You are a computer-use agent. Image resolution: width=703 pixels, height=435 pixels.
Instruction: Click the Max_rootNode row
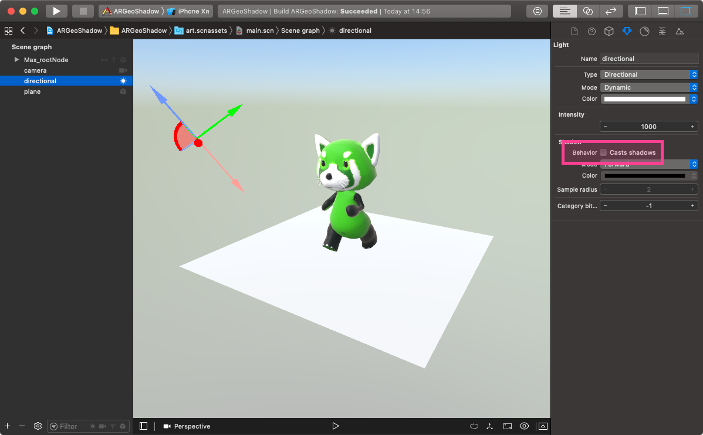tap(66, 60)
